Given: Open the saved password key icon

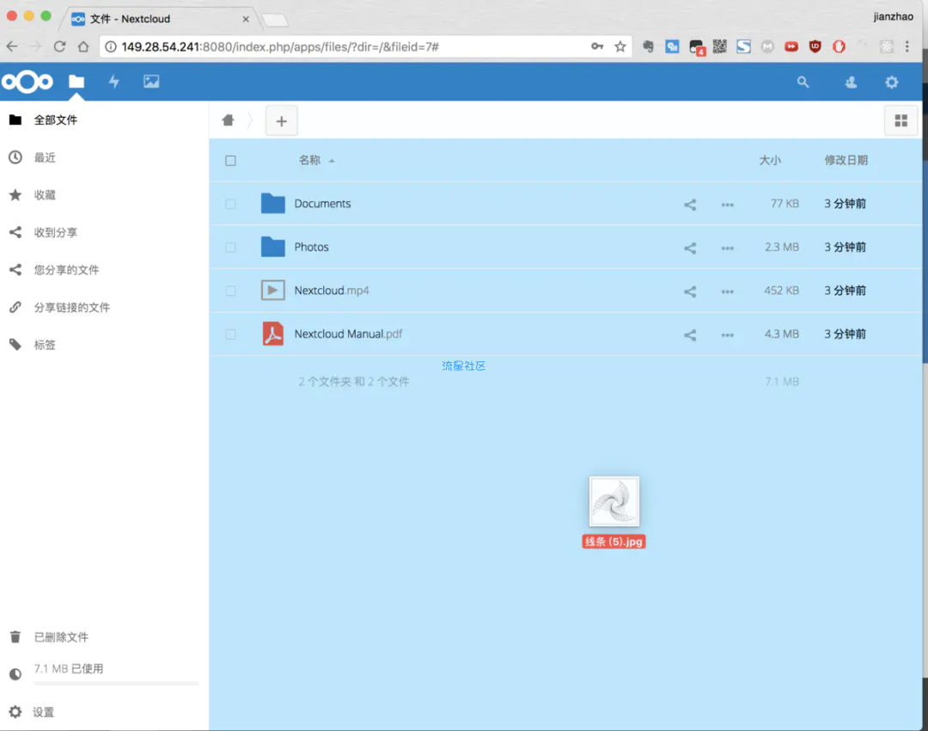Looking at the screenshot, I should point(597,46).
